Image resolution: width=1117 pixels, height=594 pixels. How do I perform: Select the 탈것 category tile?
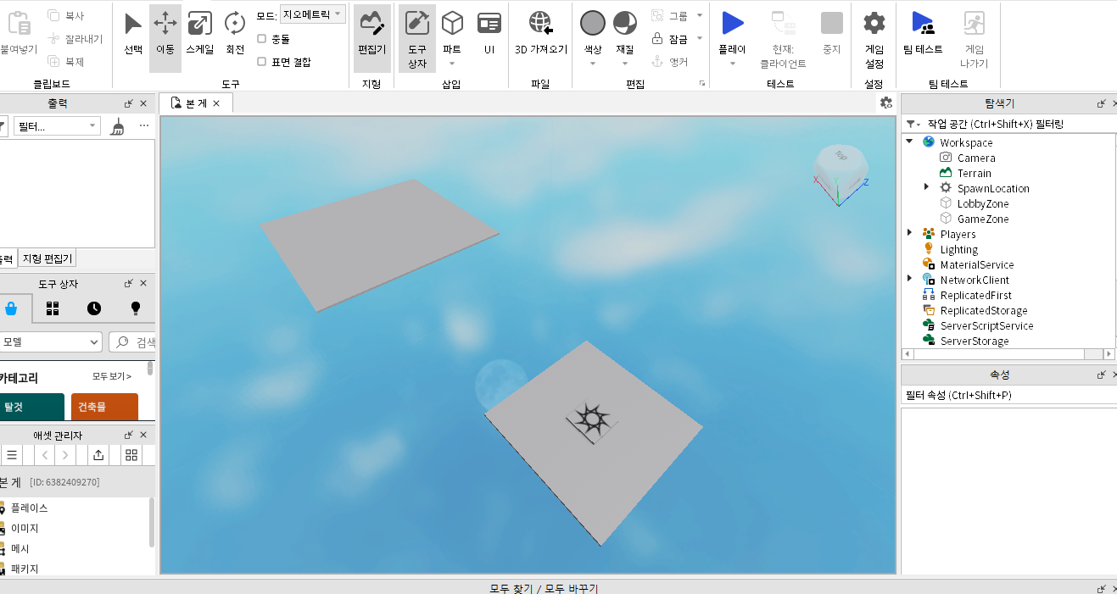31,407
